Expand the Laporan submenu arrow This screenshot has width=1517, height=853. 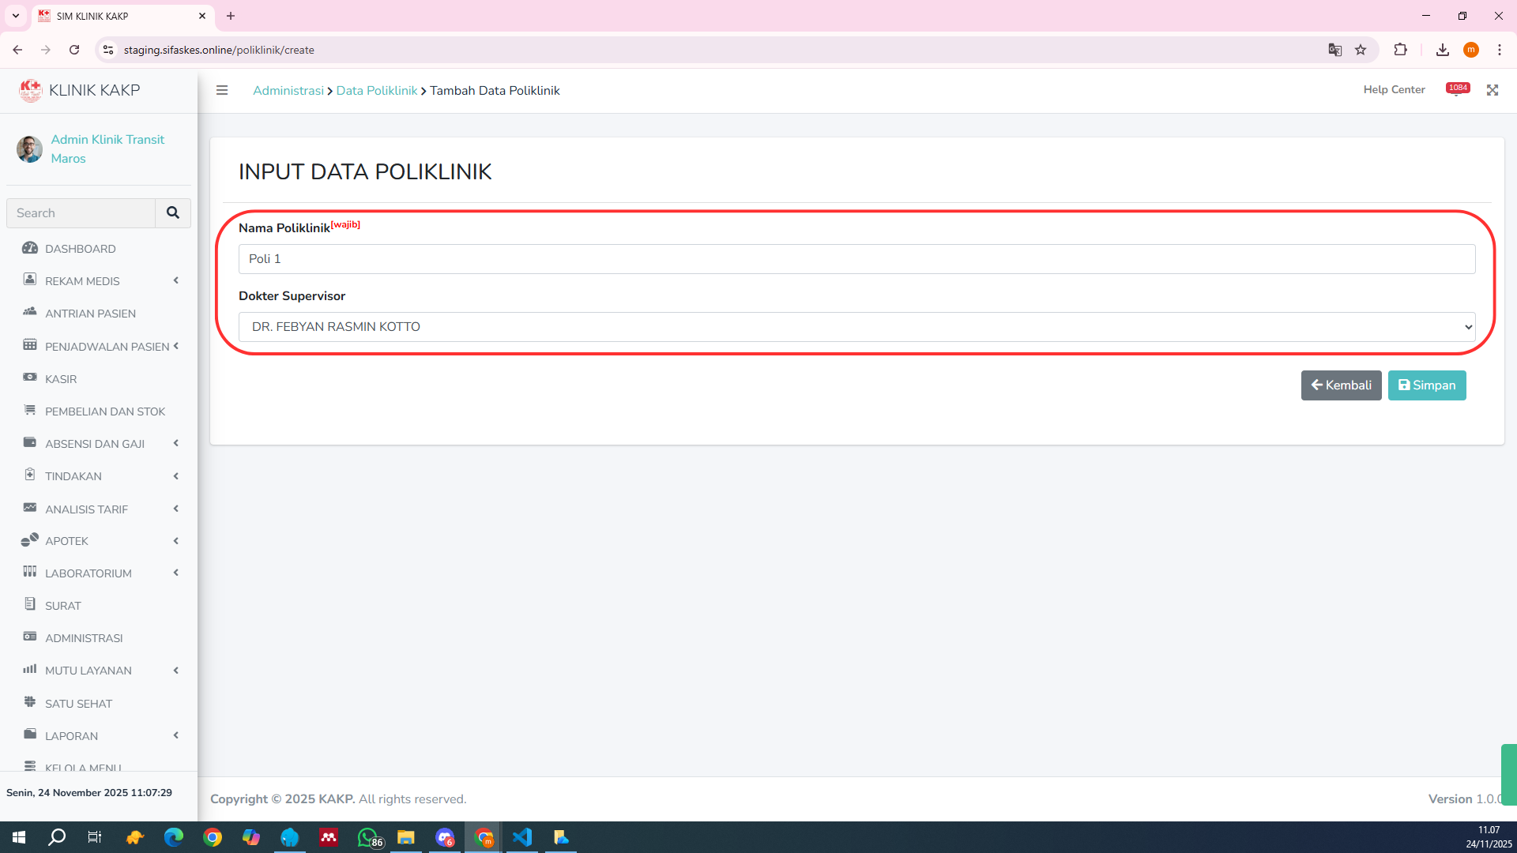175,735
